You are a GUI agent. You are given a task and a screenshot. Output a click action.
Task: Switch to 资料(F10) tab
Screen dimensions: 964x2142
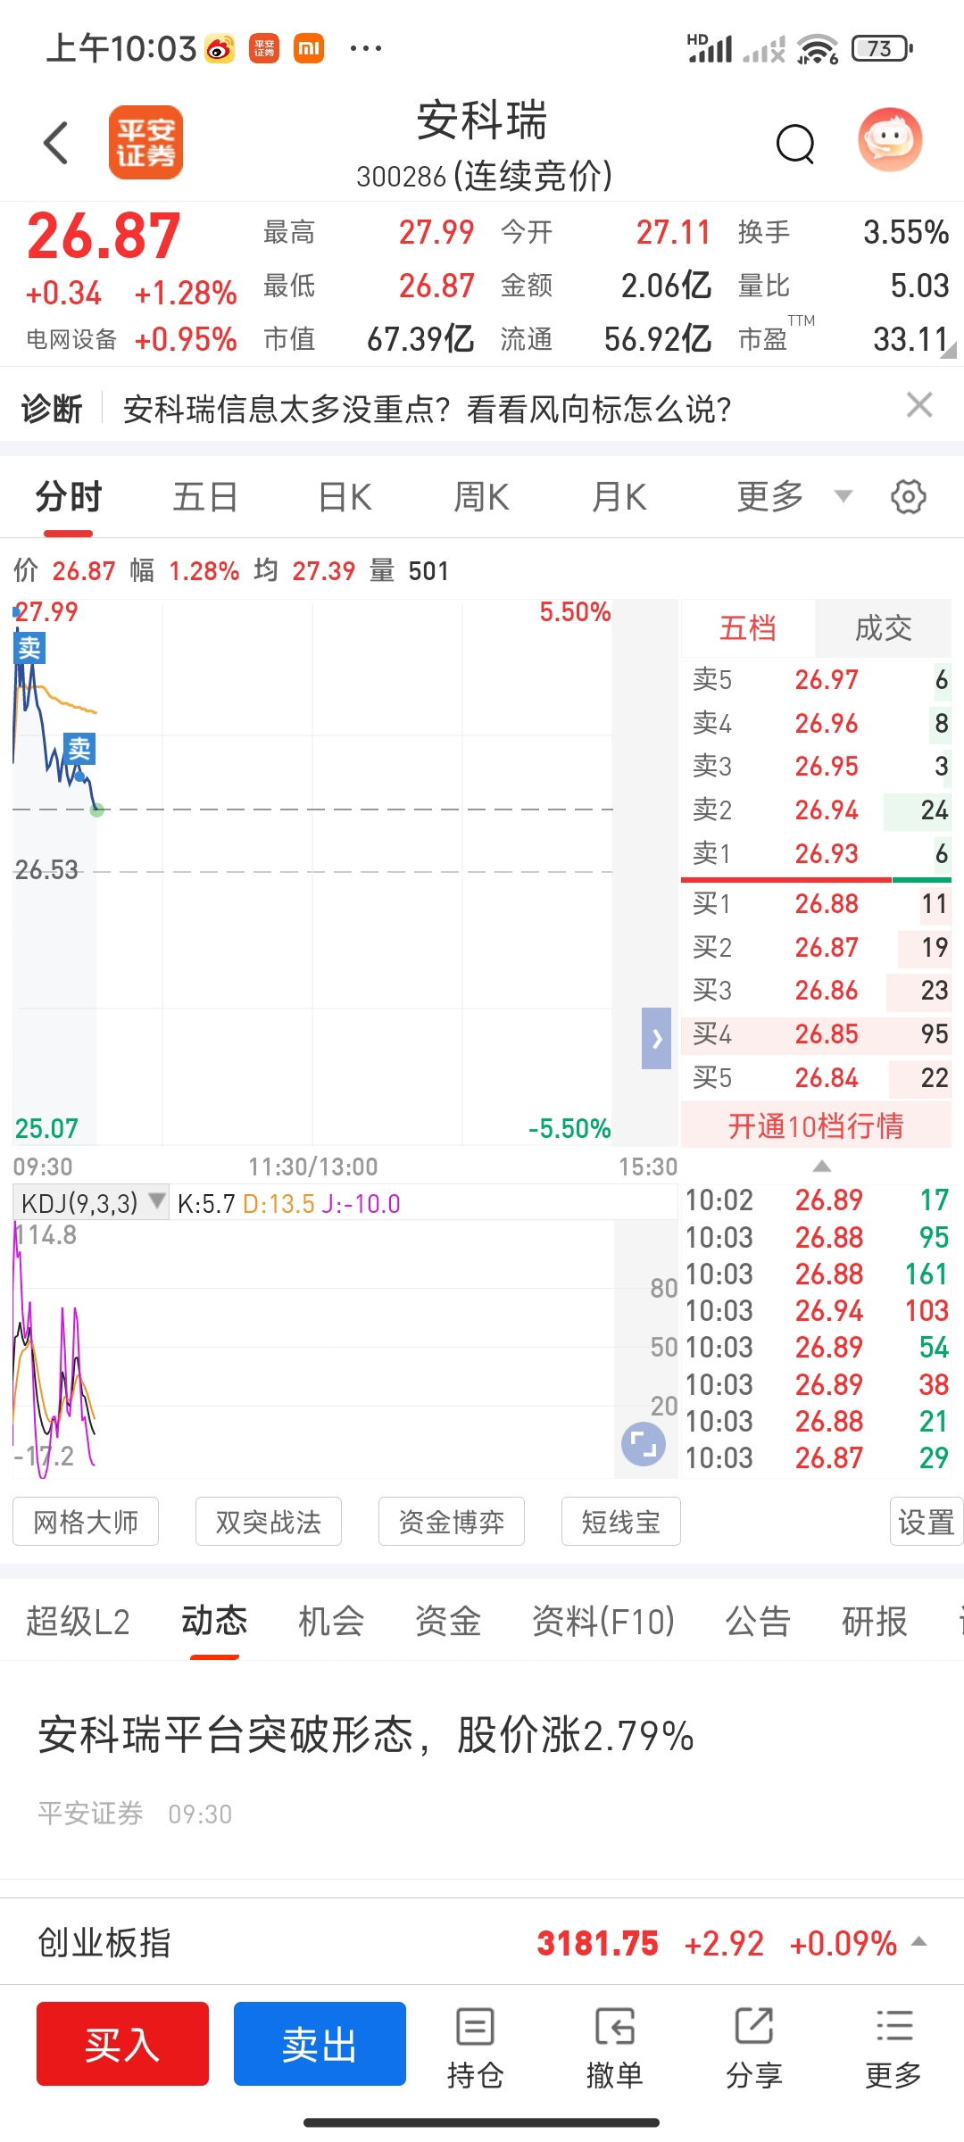(603, 1622)
